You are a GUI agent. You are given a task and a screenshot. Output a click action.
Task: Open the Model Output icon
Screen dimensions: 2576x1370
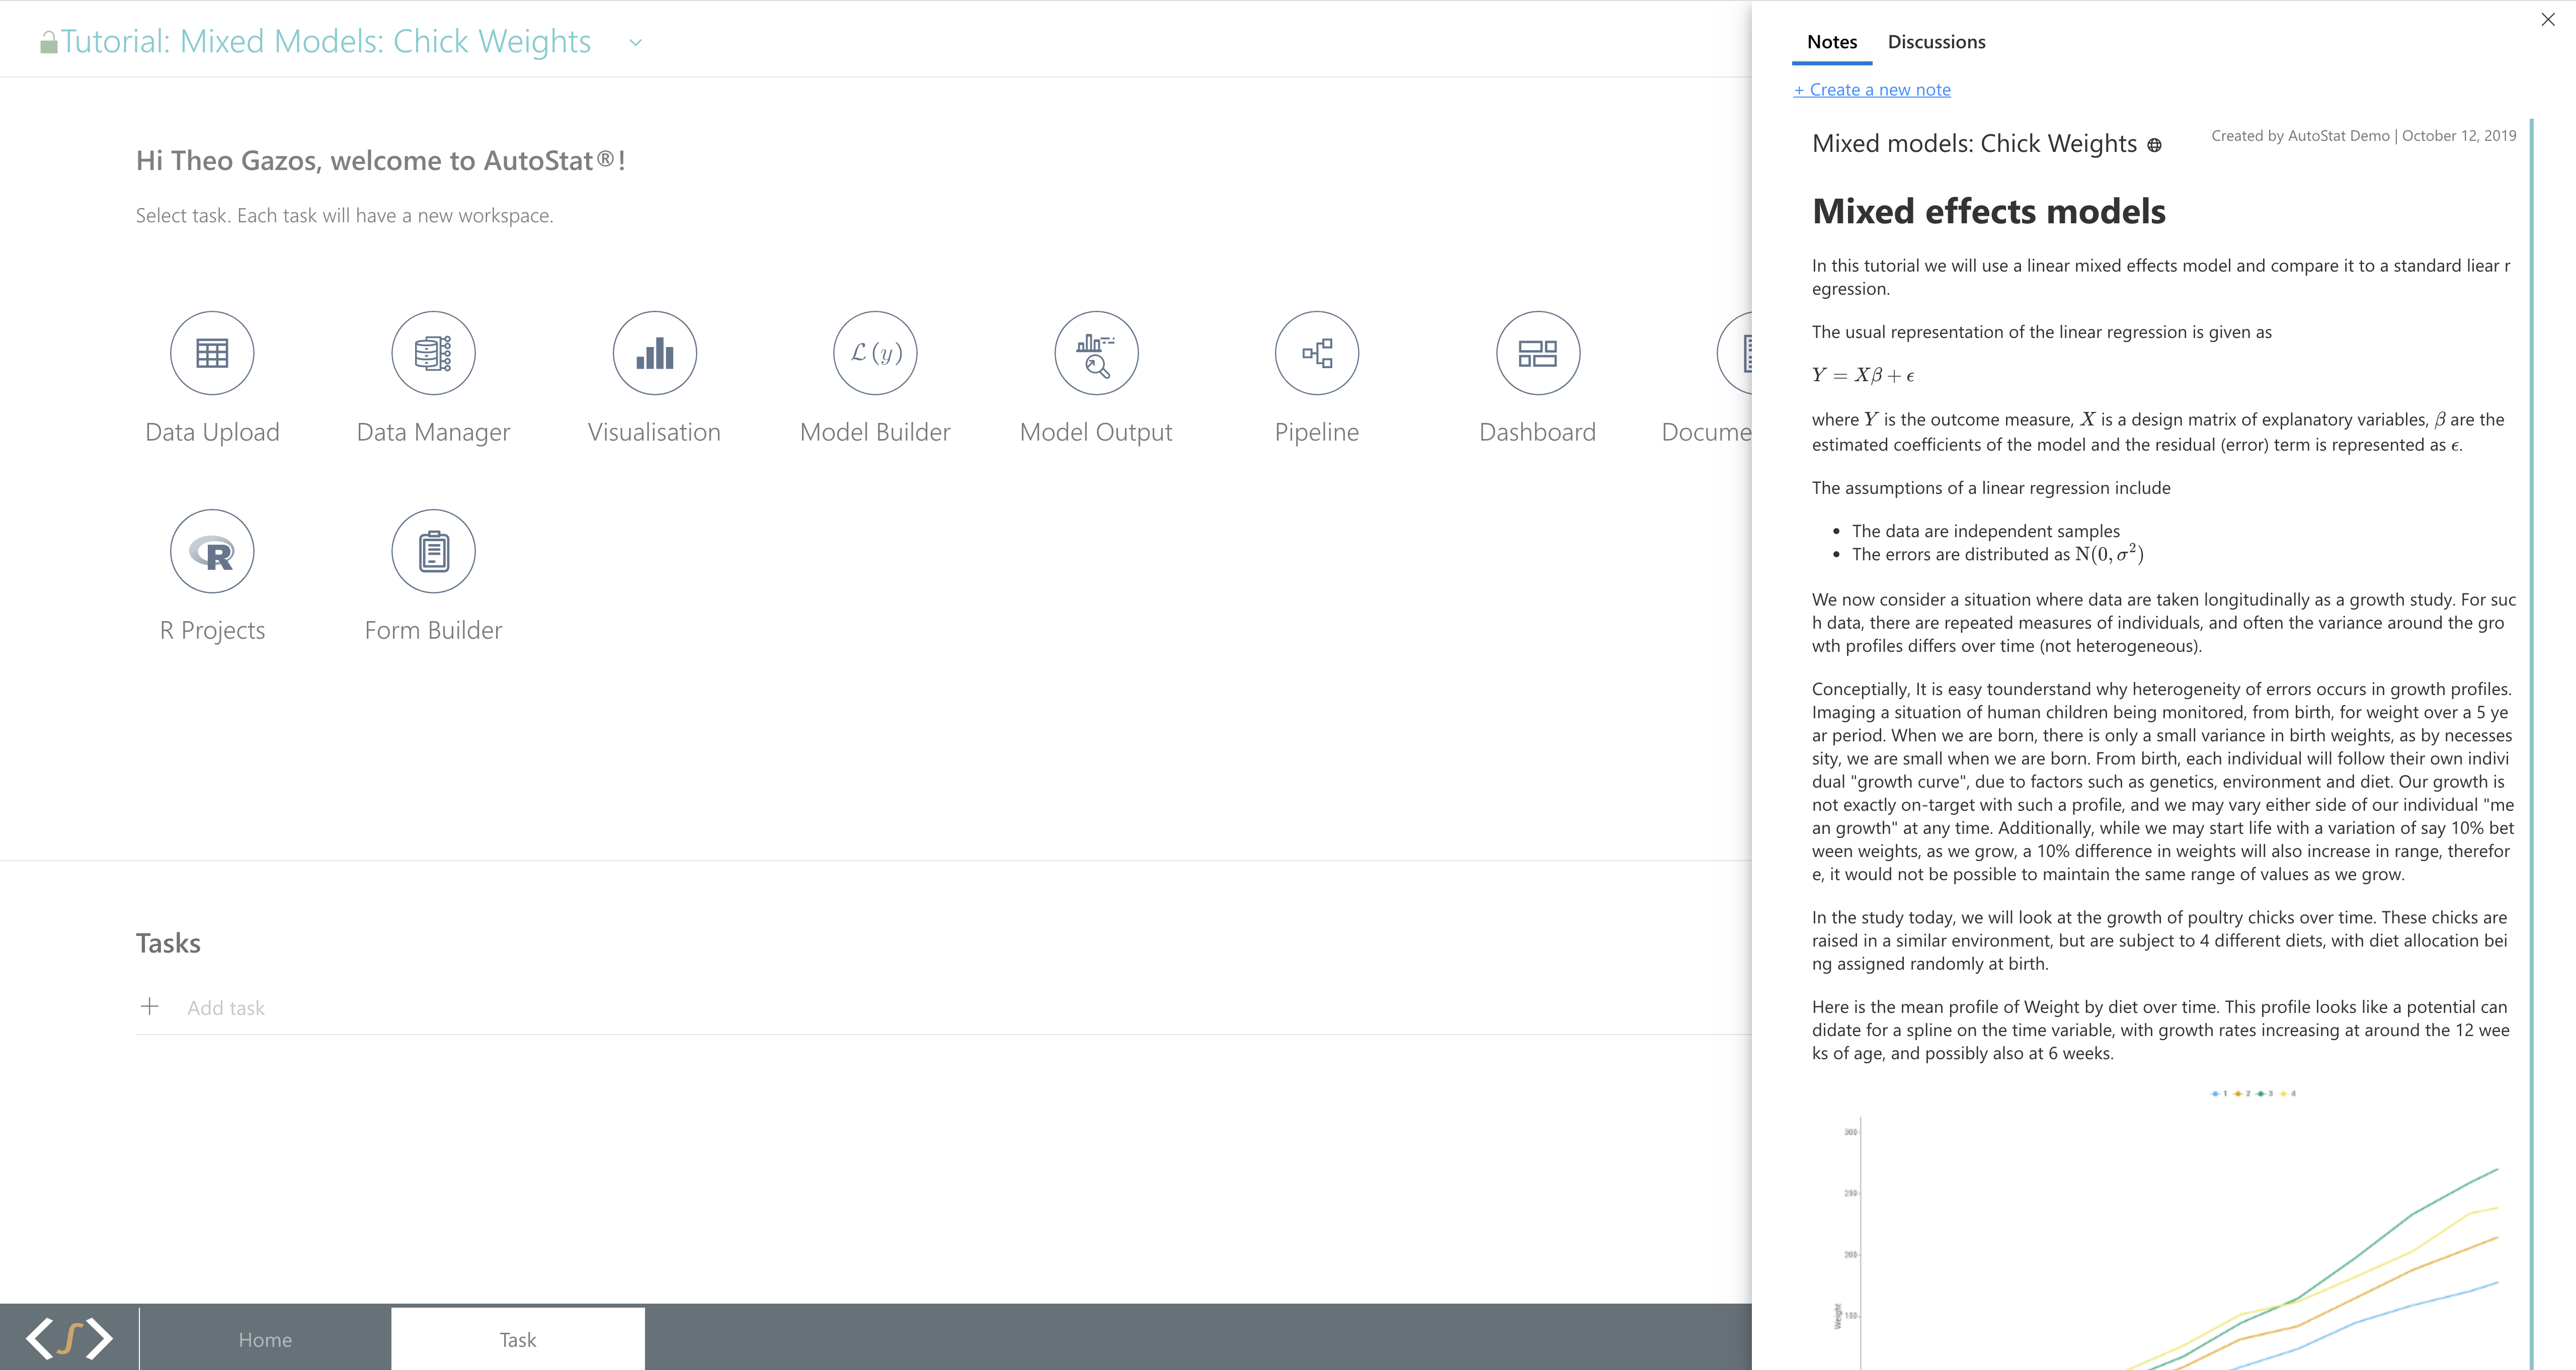pyautogui.click(x=1096, y=353)
